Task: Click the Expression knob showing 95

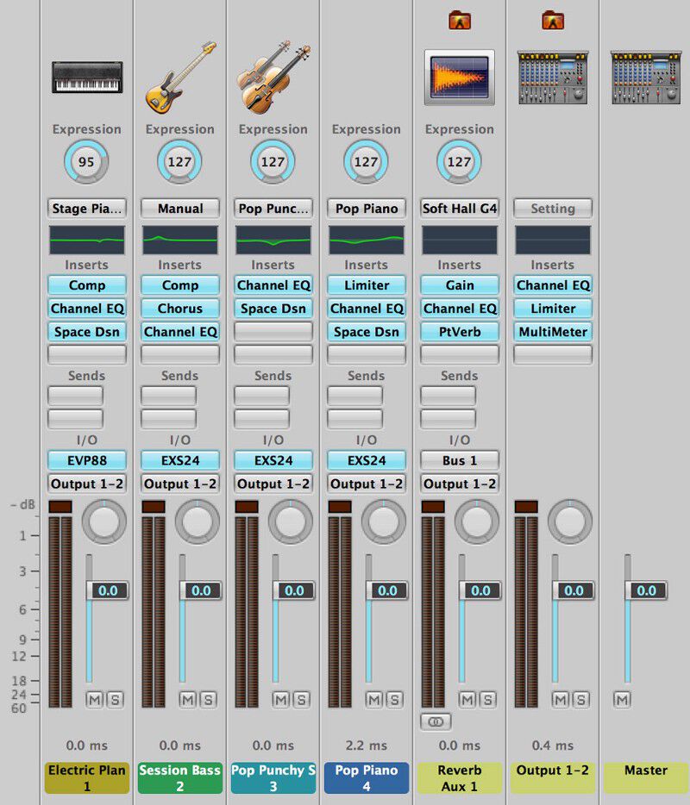Action: (86, 162)
